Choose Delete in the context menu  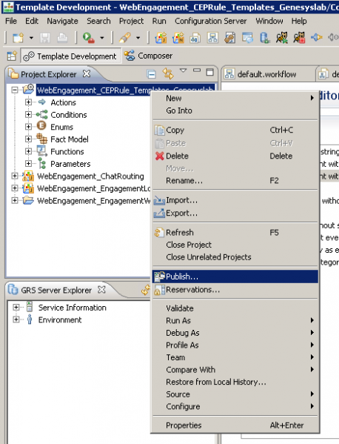click(x=235, y=156)
